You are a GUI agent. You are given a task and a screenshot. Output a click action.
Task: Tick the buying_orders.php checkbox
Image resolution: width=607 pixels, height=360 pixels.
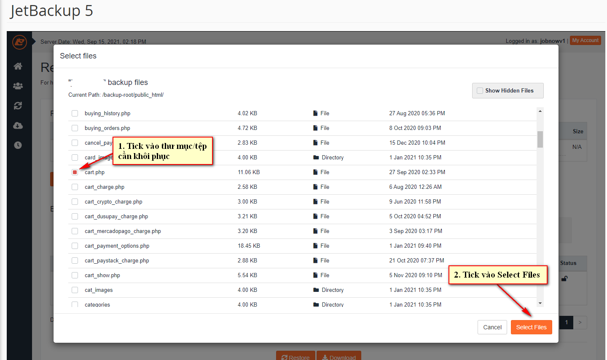click(x=75, y=128)
